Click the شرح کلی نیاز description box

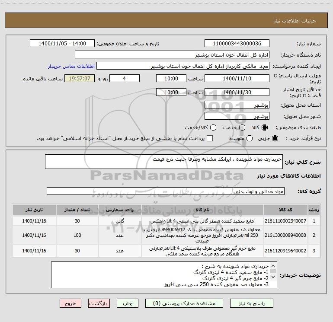tap(164, 162)
